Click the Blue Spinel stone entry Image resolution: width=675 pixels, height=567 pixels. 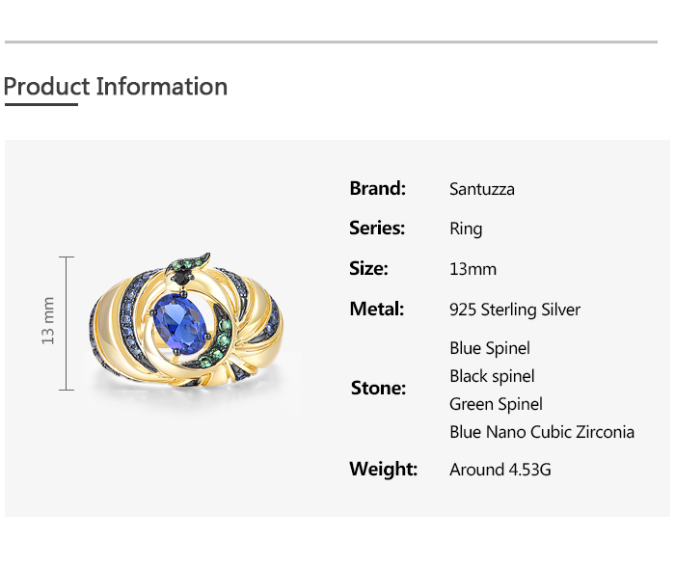click(x=489, y=348)
